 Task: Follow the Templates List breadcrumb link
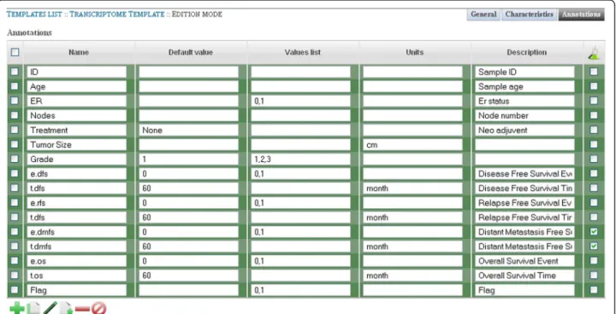click(x=34, y=15)
